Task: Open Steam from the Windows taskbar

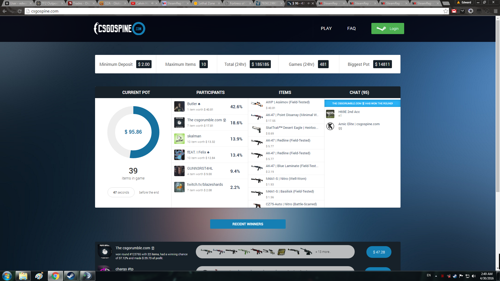Action: point(71,276)
